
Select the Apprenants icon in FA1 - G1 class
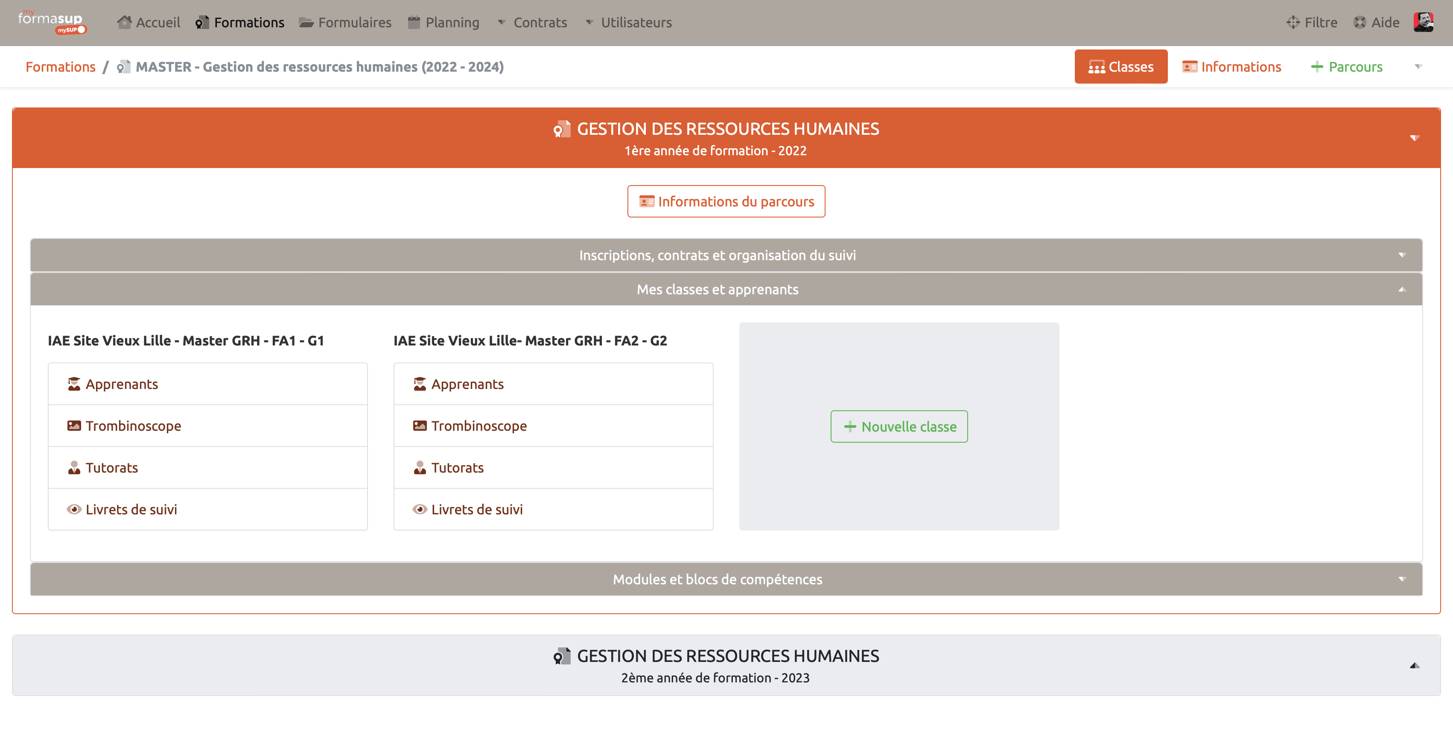coord(74,383)
